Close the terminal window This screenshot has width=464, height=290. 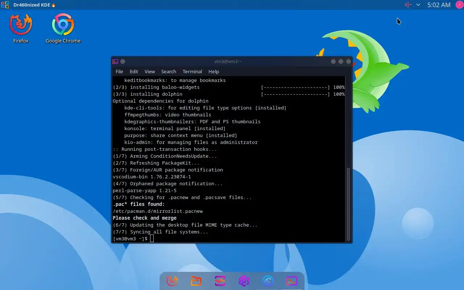click(348, 61)
